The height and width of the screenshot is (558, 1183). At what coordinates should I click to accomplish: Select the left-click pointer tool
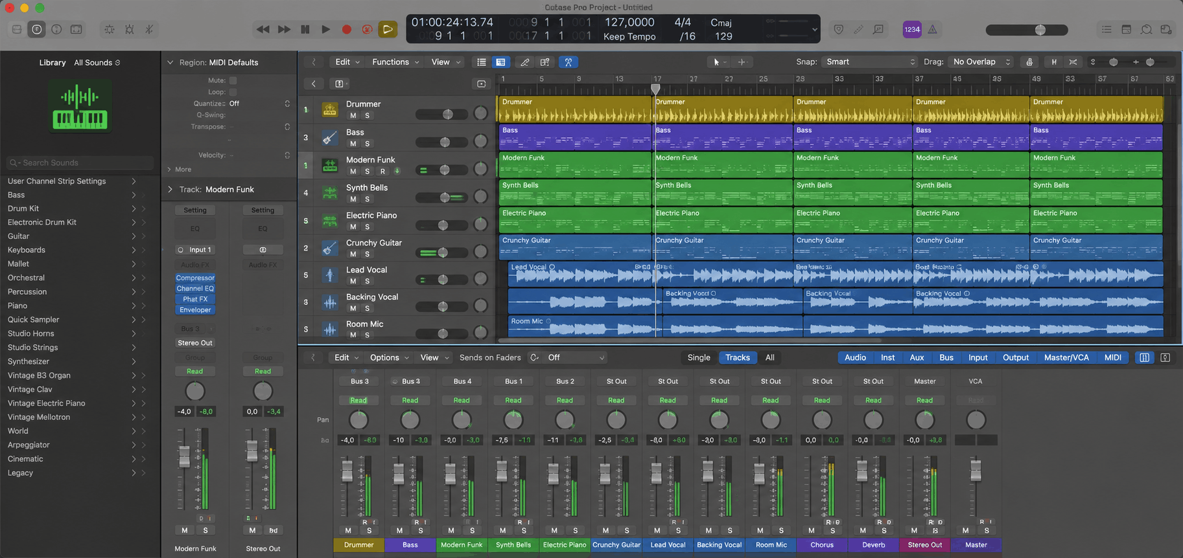point(716,62)
